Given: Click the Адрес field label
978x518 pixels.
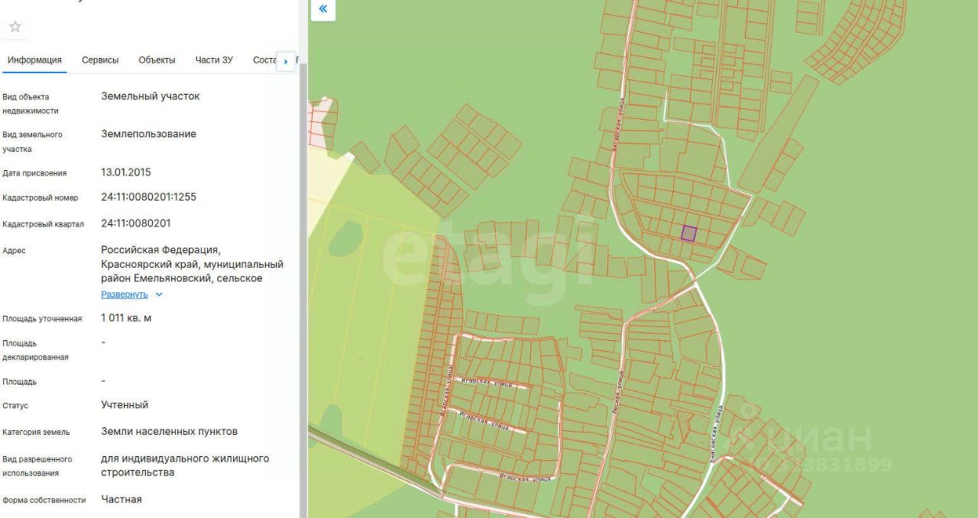Looking at the screenshot, I should click(14, 251).
